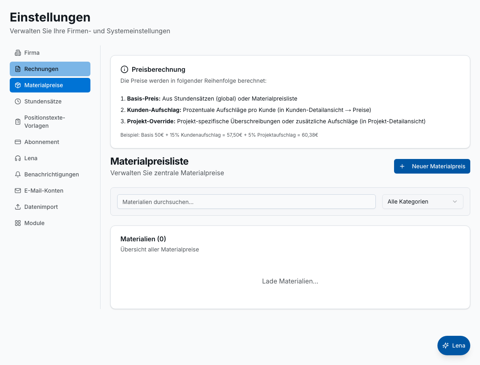Viewport: 480px width, 365px height.
Task: Go to Stundensätze settings
Action: click(50, 101)
